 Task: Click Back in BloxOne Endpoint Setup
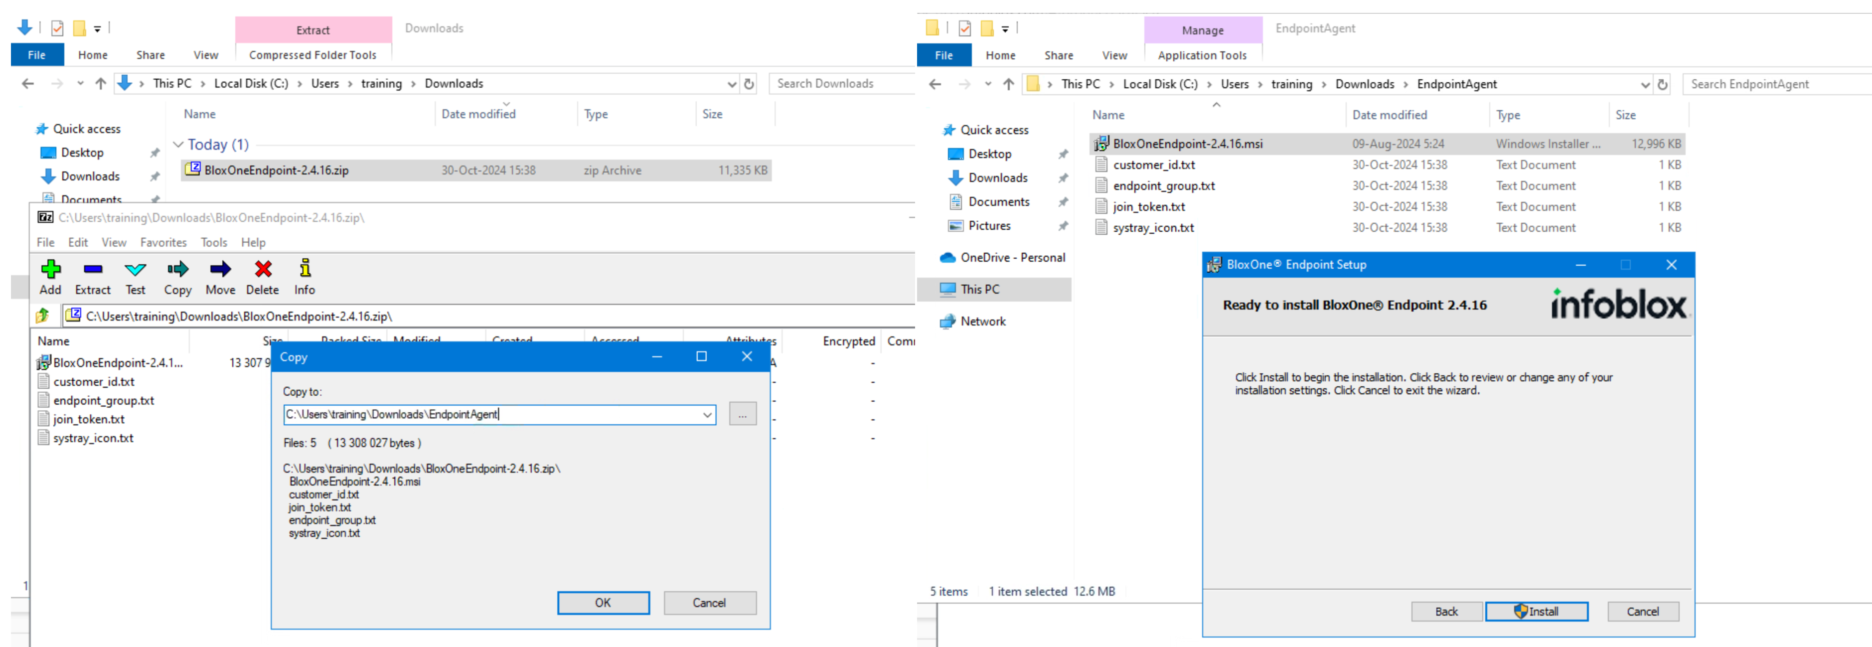click(x=1446, y=612)
